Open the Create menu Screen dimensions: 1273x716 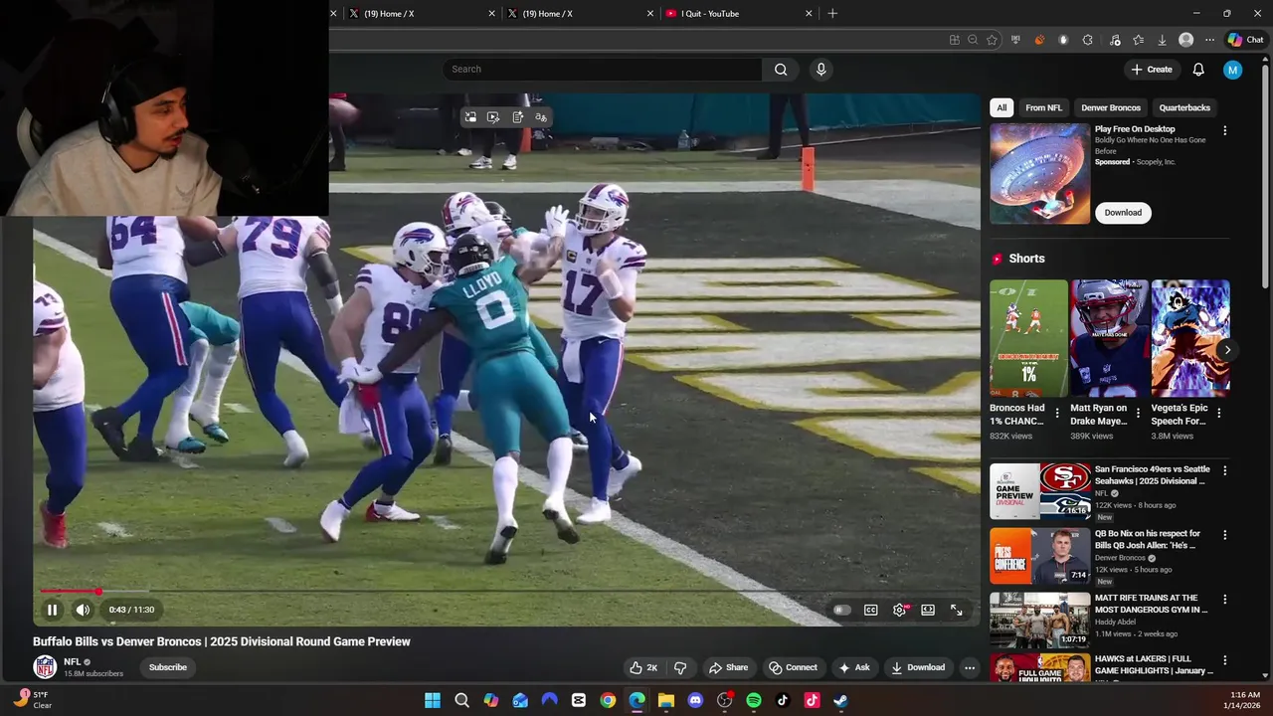coord(1152,69)
